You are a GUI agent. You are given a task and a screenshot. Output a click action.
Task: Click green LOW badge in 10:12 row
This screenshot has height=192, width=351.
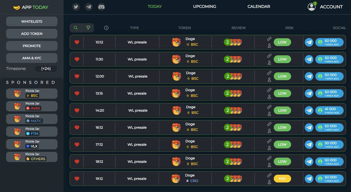(282, 42)
